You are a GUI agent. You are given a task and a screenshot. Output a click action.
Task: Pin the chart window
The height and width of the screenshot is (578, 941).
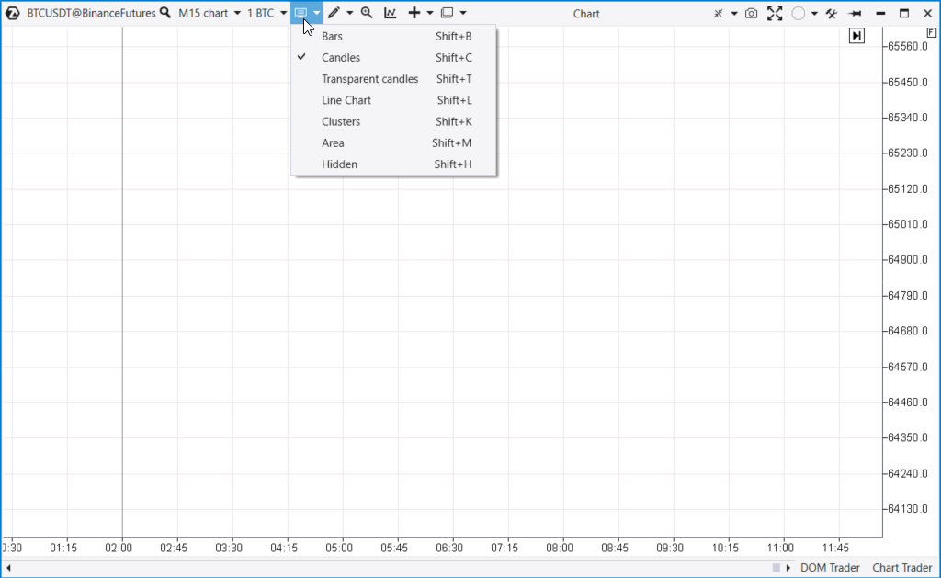(855, 13)
